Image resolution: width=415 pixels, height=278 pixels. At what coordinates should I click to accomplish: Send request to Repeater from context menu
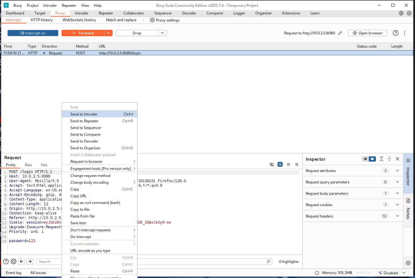(84, 121)
